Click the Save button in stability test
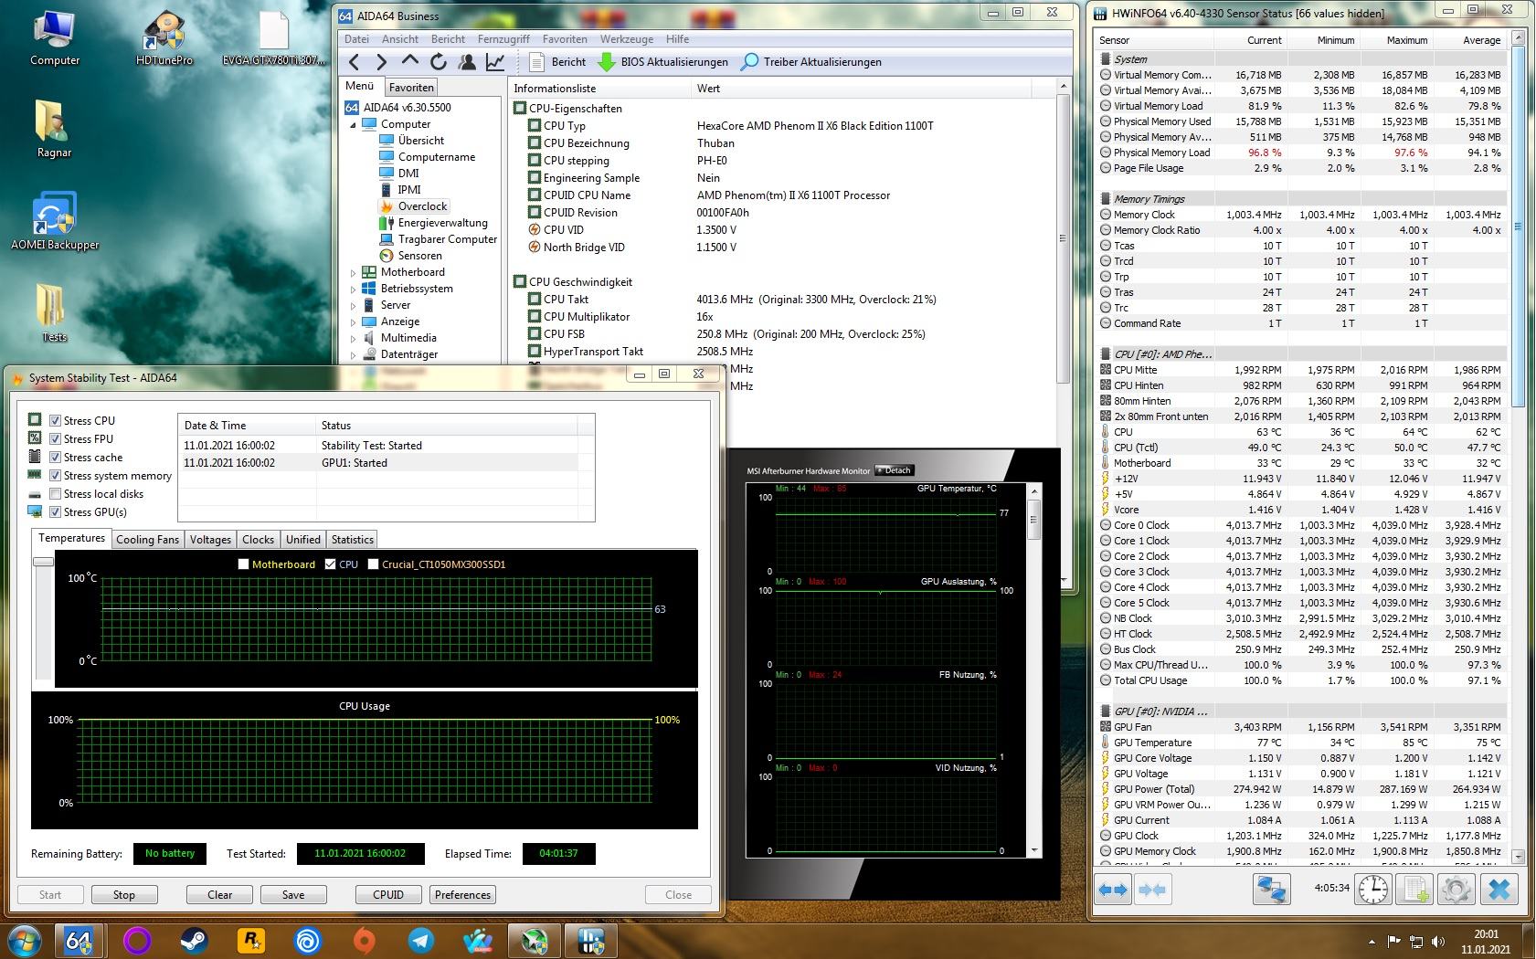 [x=293, y=895]
